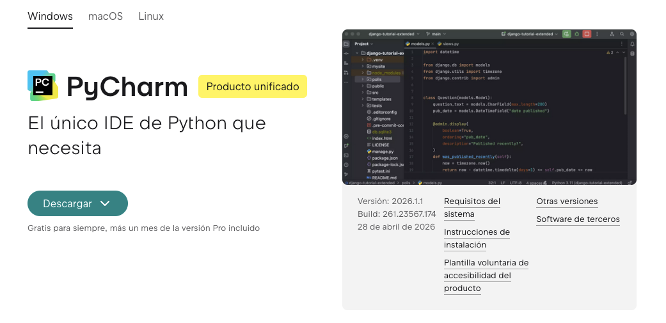The image size is (666, 323).
Task: Select README.md in the preview file tree
Action: (x=381, y=177)
